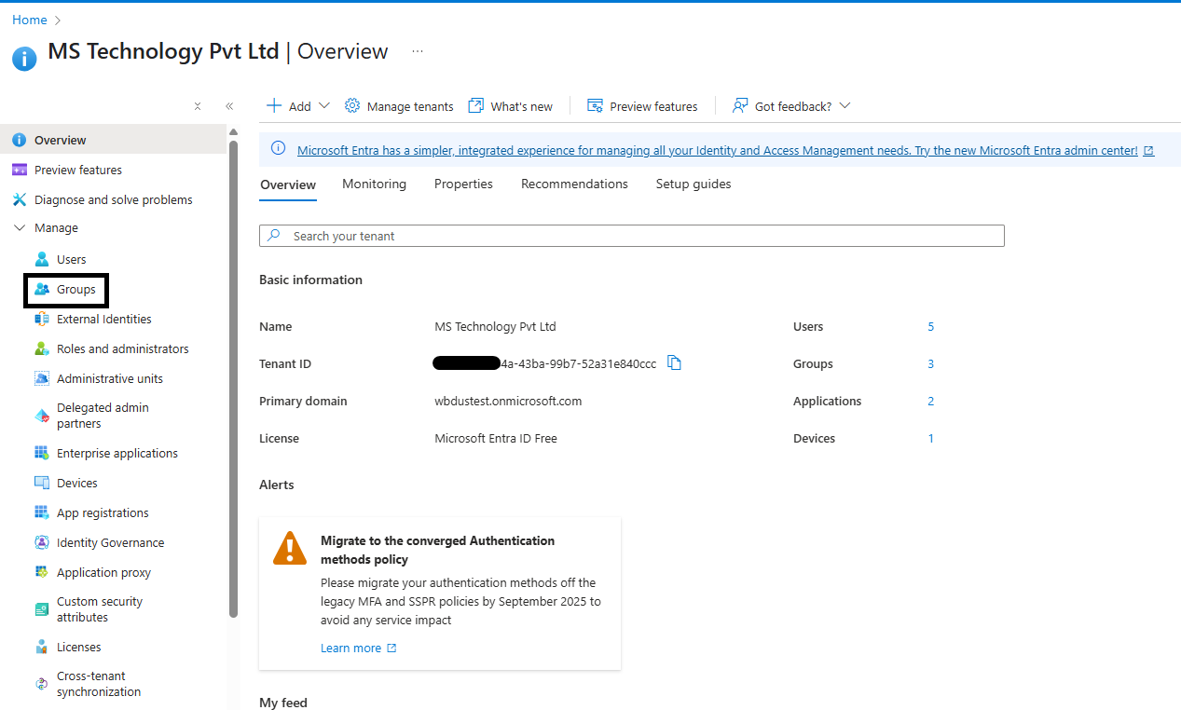Open Roles and administrators
Viewport: 1181px width, 710px height.
click(x=120, y=348)
